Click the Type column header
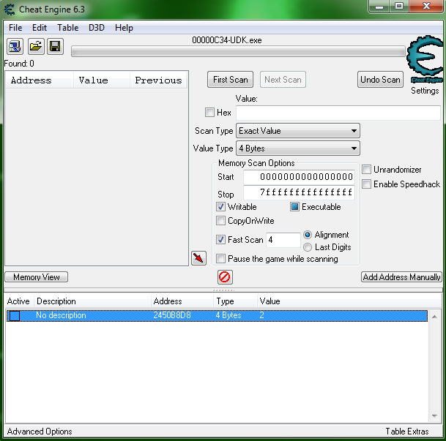Viewport: 446px width, 441px height. click(235, 301)
